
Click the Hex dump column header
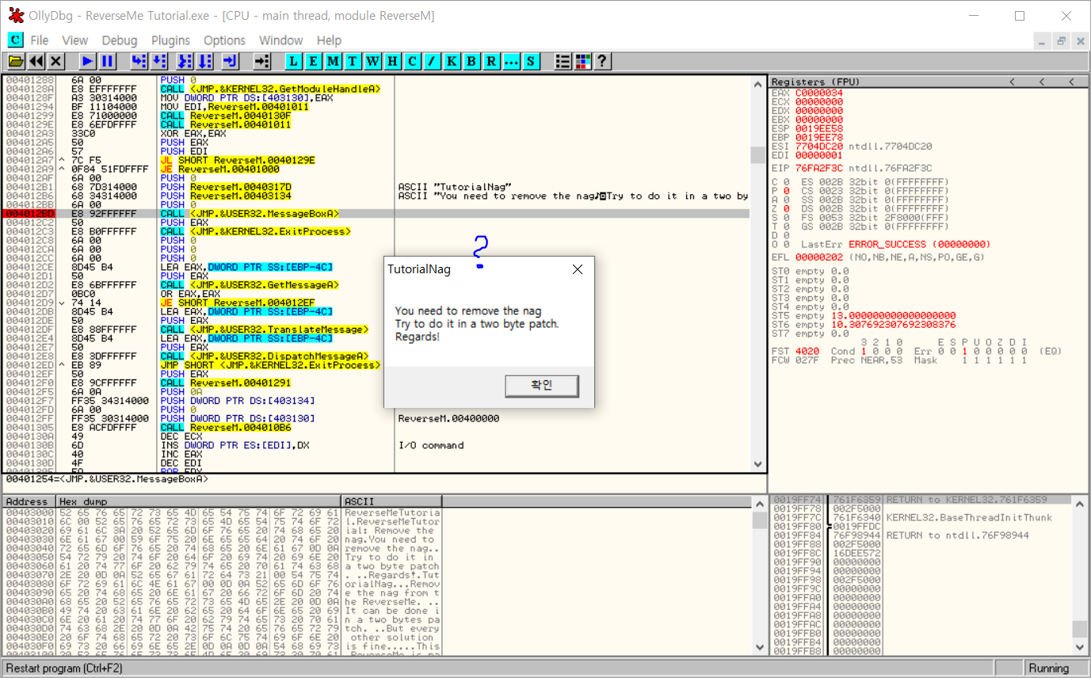pos(199,501)
